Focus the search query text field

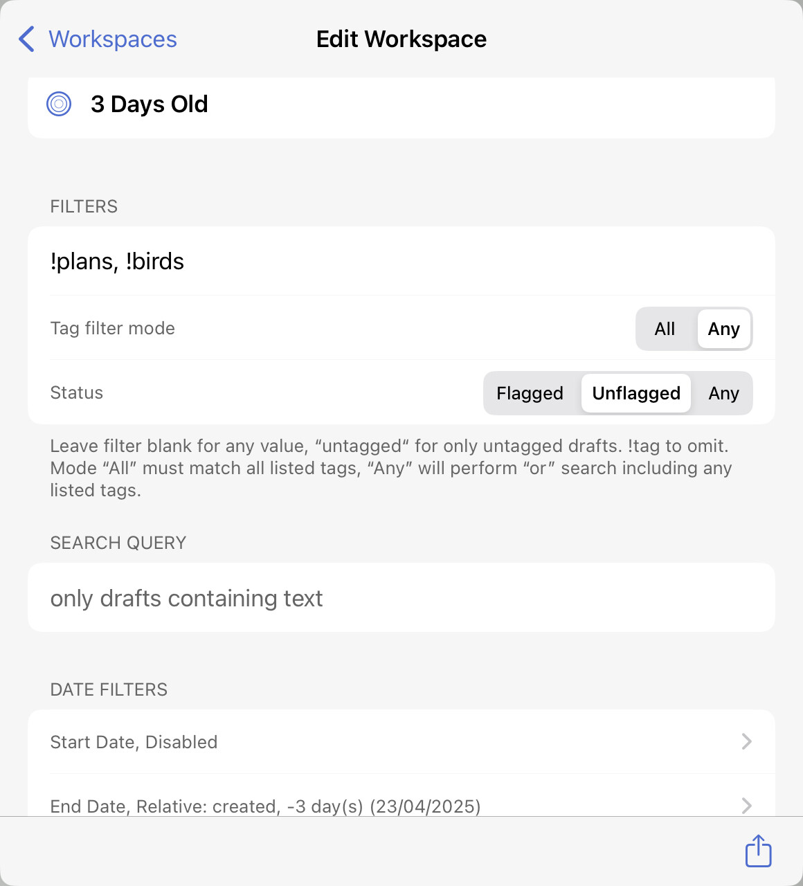[401, 597]
